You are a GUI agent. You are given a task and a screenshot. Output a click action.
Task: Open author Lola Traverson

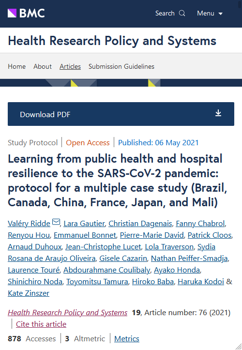[x=169, y=247]
